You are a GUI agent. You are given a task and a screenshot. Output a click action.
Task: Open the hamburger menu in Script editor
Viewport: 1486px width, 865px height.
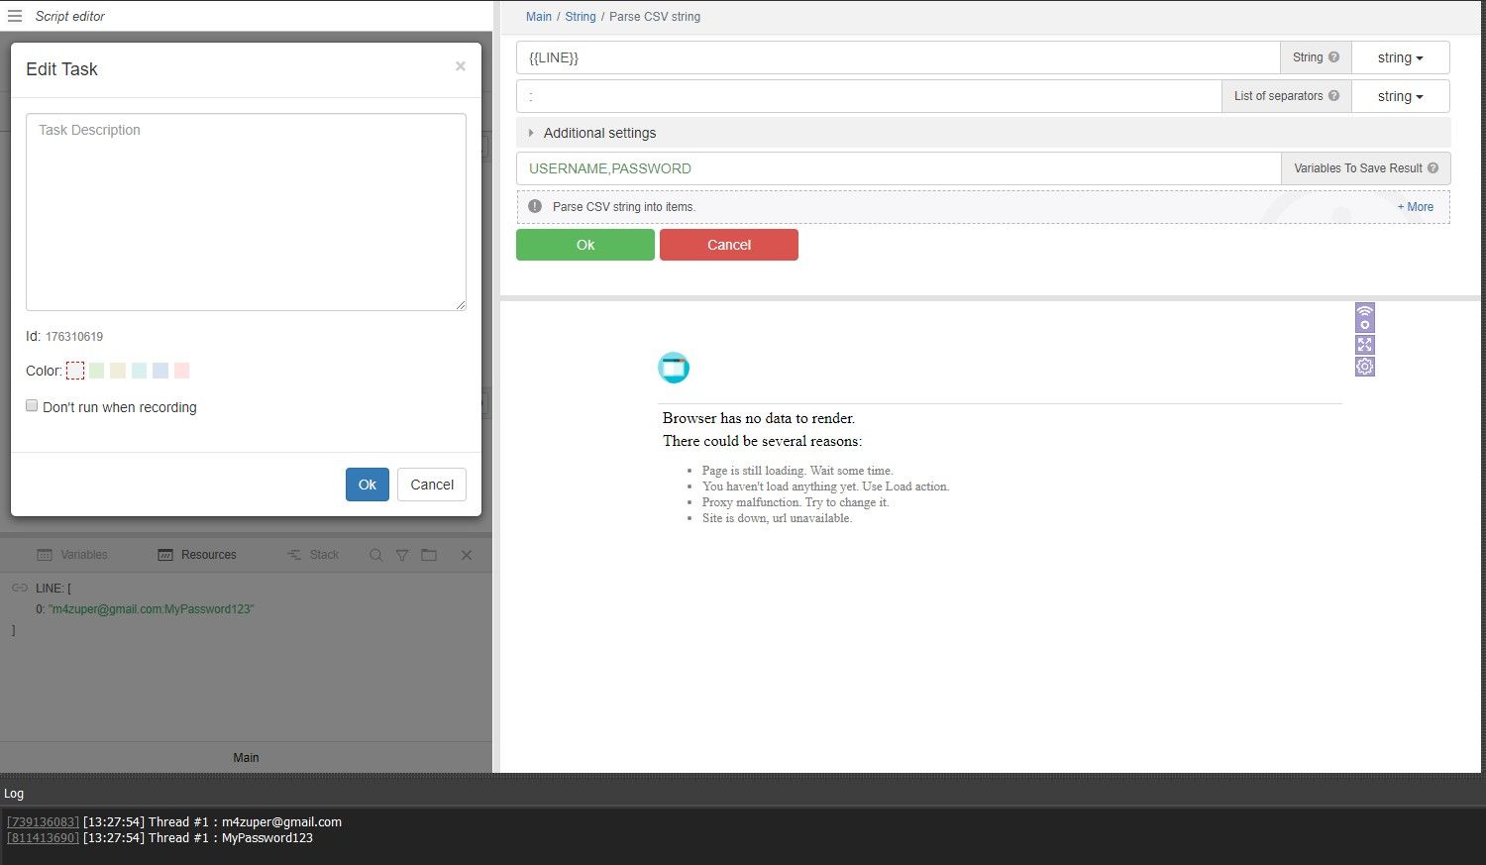click(x=15, y=16)
